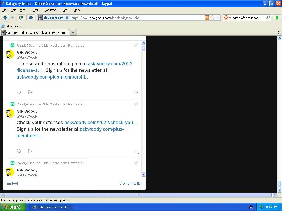Viewport: 282px width, 211px height.
Task: Reload the page with the Refresh icon
Action: [x=21, y=18]
